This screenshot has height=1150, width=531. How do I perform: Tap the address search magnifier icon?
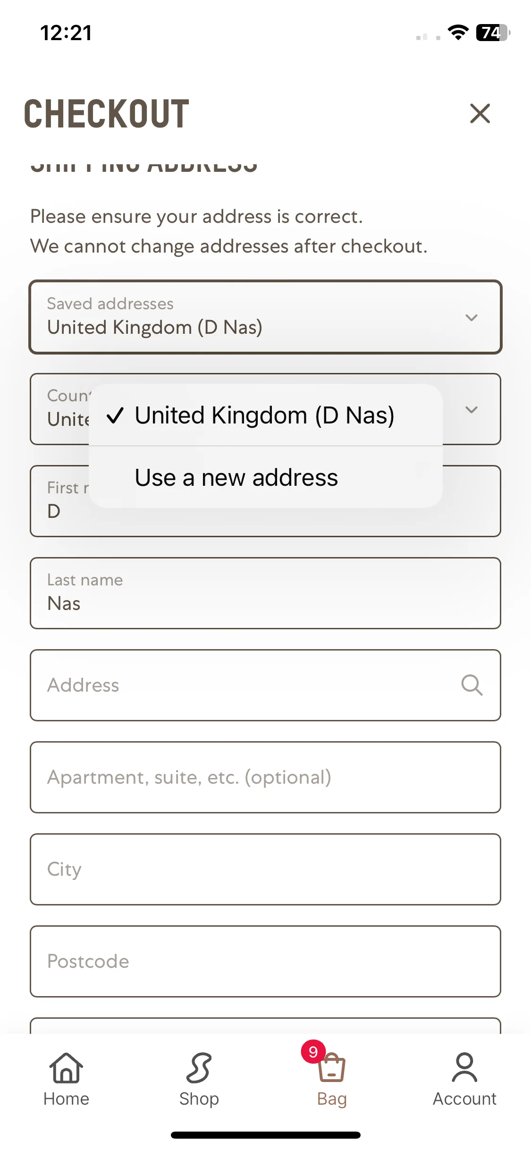click(x=472, y=685)
